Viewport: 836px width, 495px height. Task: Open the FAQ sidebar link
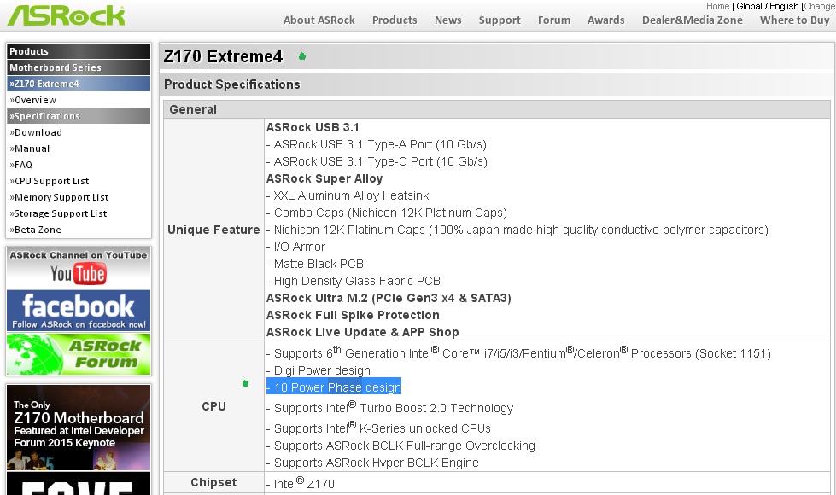21,165
